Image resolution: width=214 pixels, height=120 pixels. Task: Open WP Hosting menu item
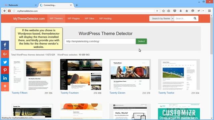105,19
